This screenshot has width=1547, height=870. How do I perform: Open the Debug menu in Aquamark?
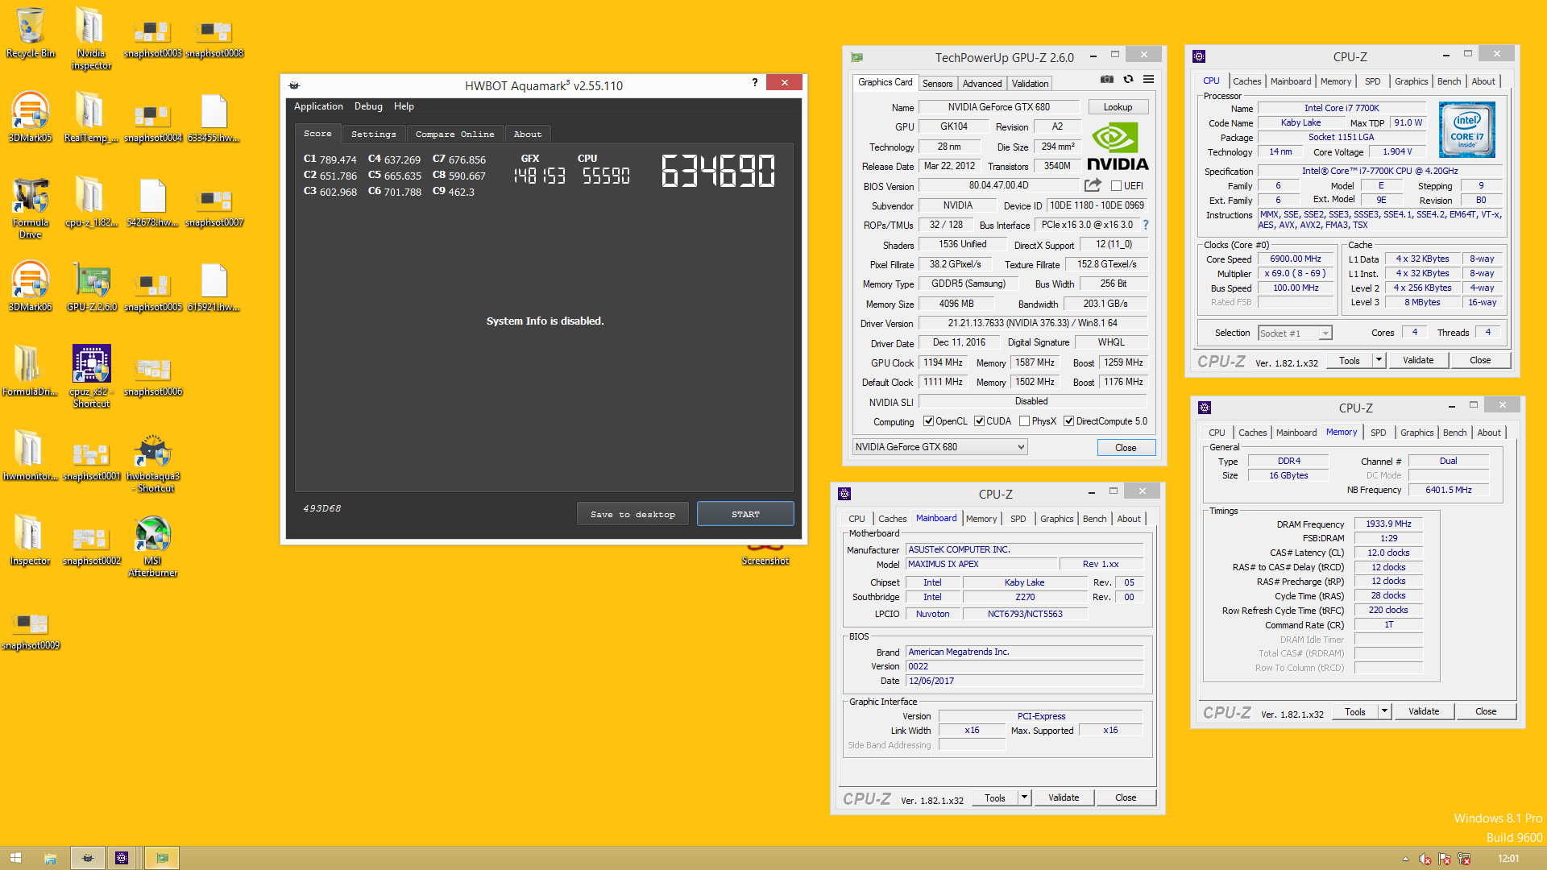point(368,106)
